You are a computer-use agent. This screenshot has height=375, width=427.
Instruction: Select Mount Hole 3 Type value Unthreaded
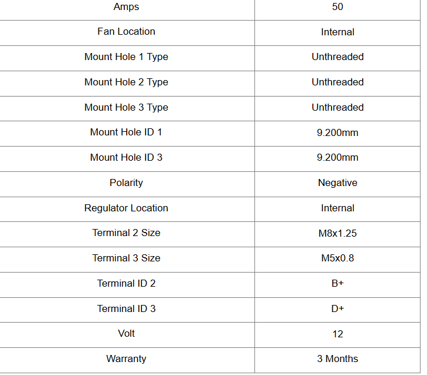(x=337, y=108)
